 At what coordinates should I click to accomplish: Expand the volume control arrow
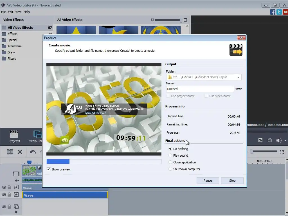[x=285, y=141]
